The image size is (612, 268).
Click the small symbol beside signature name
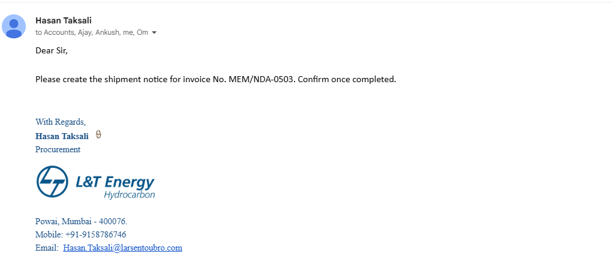pyautogui.click(x=98, y=135)
